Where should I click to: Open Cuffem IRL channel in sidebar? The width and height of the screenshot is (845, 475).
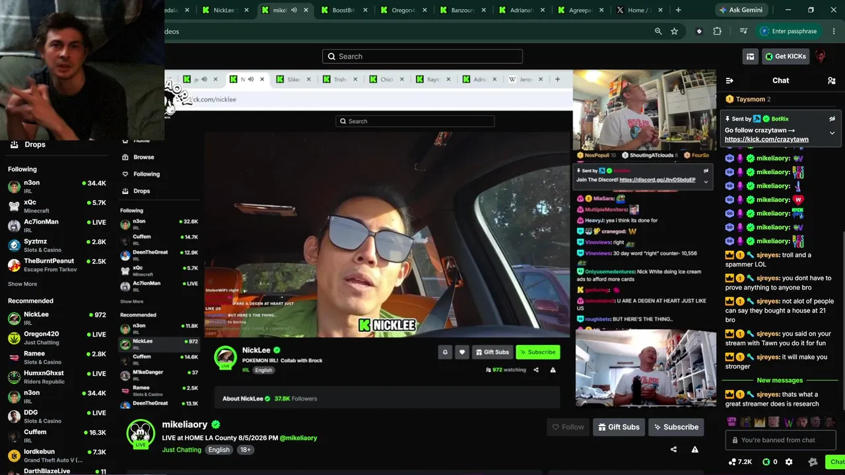[57, 436]
